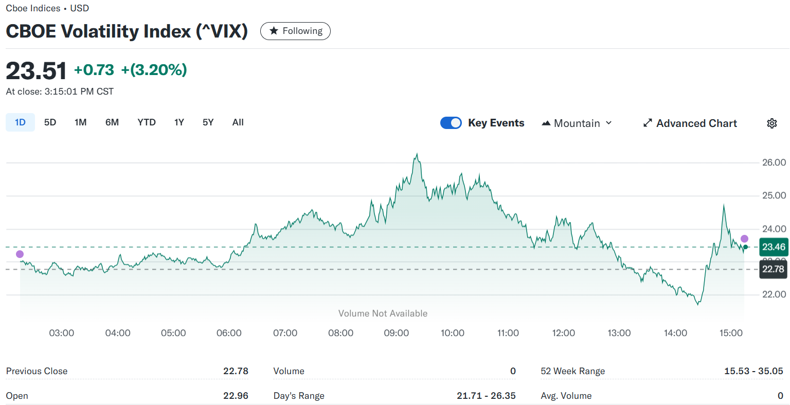The width and height of the screenshot is (790, 405).
Task: Click the +(3.20%) percent change text
Action: (x=154, y=69)
